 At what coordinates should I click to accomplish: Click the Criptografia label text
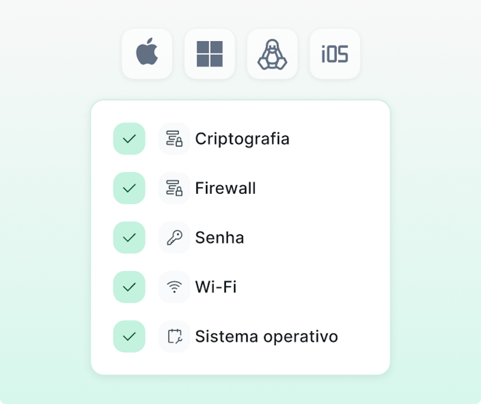pos(242,139)
